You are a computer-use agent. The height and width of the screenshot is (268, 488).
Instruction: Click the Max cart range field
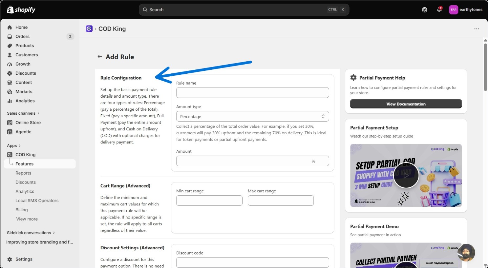coord(281,201)
